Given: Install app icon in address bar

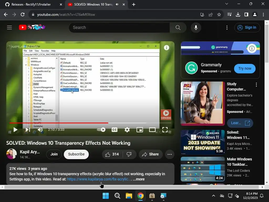Looking at the screenshot, I should click(202, 15).
